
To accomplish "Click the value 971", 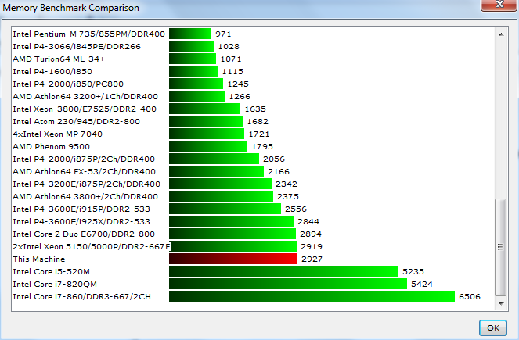I will [223, 34].
